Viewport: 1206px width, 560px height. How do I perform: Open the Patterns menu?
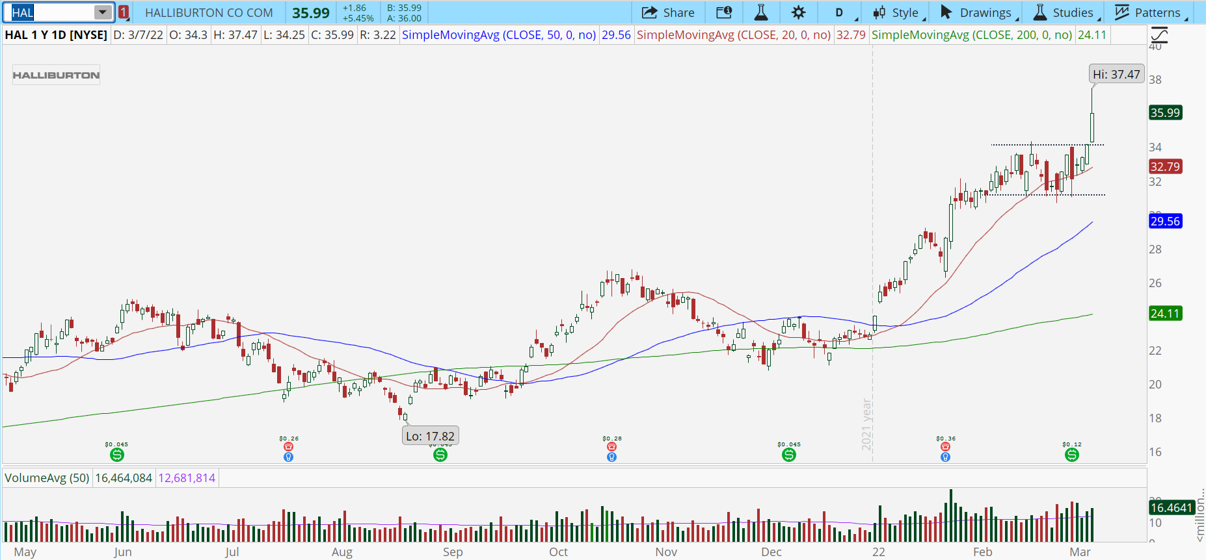(x=1149, y=12)
